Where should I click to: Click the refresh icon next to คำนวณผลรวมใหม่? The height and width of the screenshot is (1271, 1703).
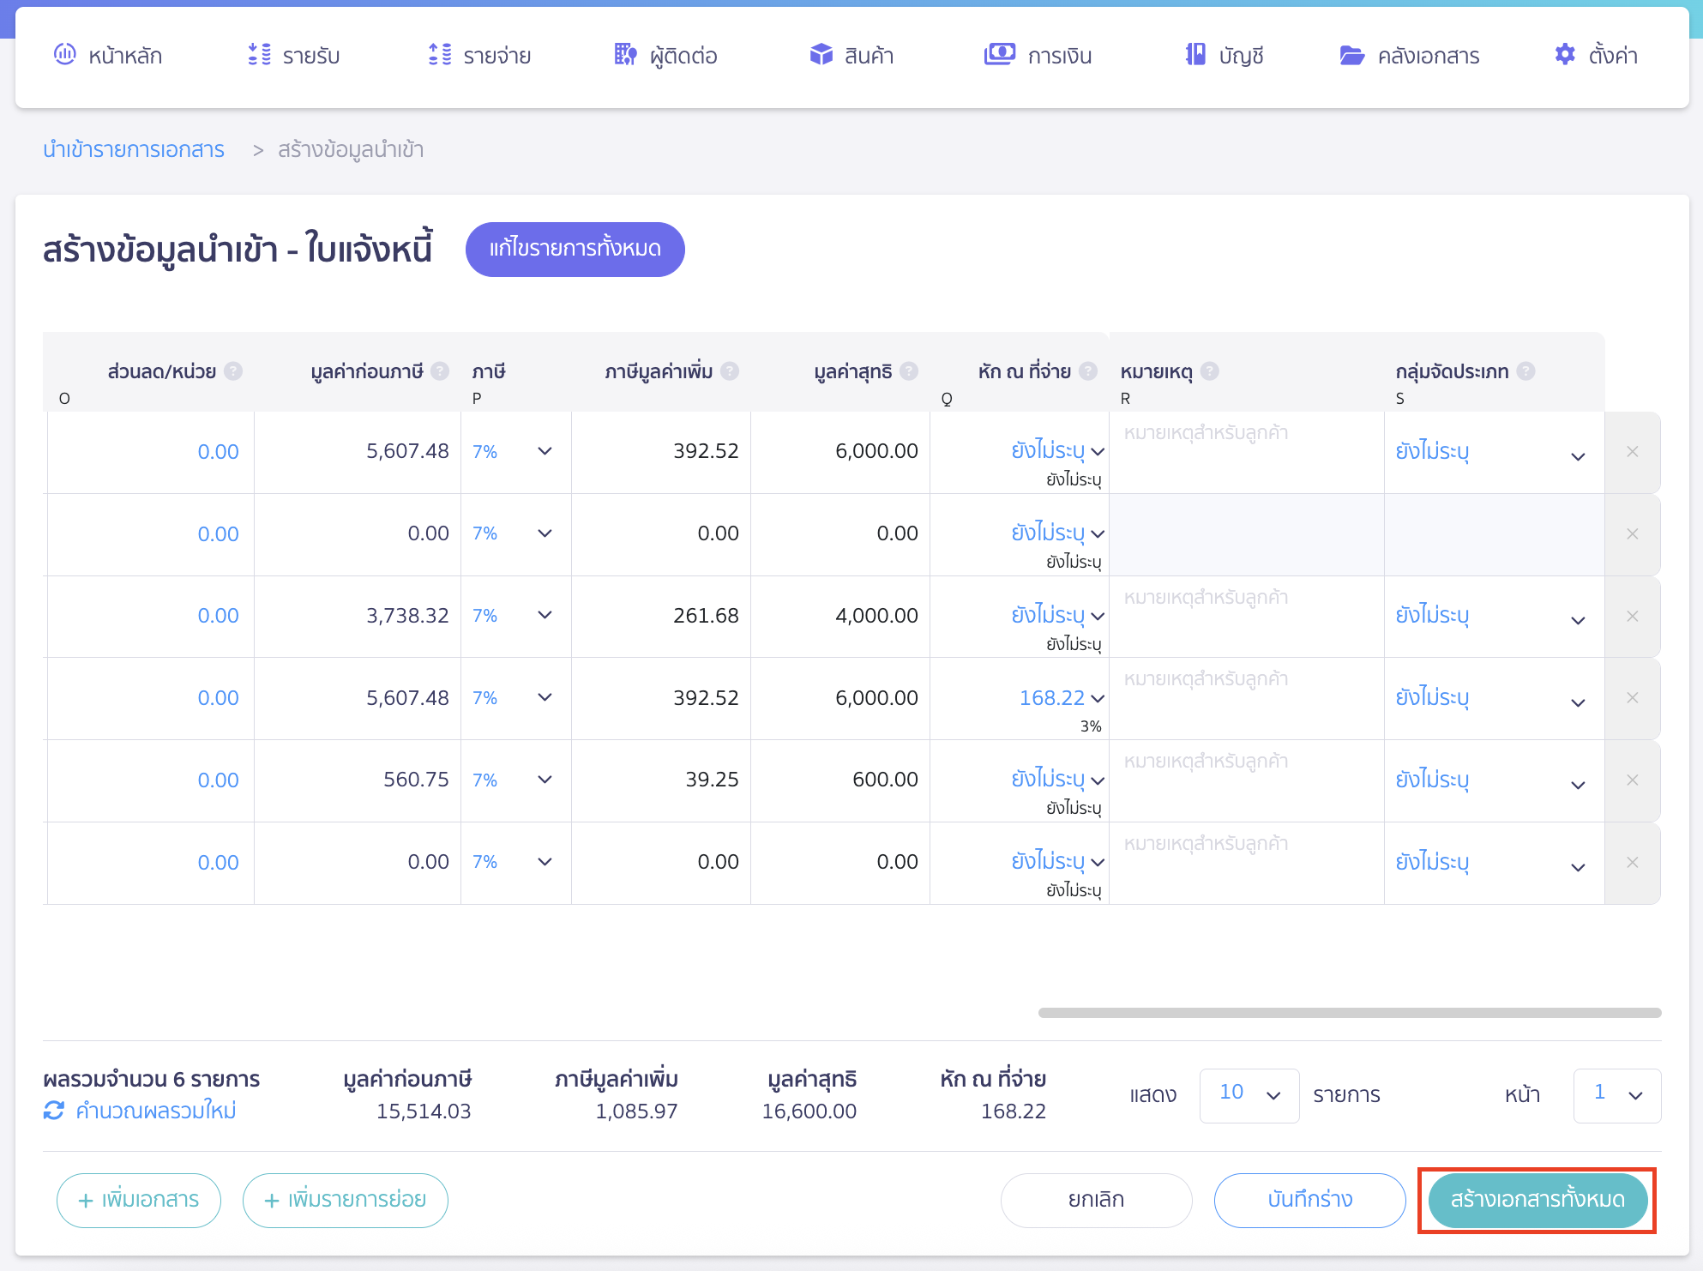click(53, 1111)
